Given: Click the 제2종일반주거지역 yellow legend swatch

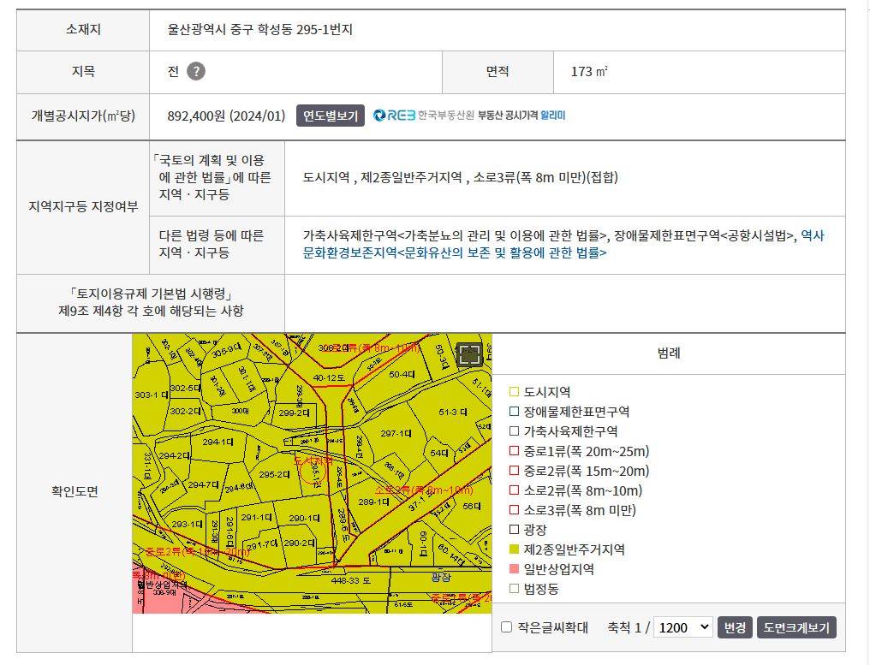Looking at the screenshot, I should point(514,549).
